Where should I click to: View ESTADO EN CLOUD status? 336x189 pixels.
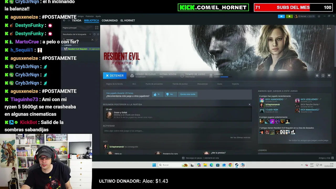(x=143, y=75)
